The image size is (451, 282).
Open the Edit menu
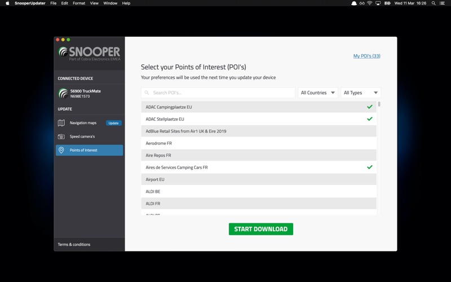tap(64, 3)
